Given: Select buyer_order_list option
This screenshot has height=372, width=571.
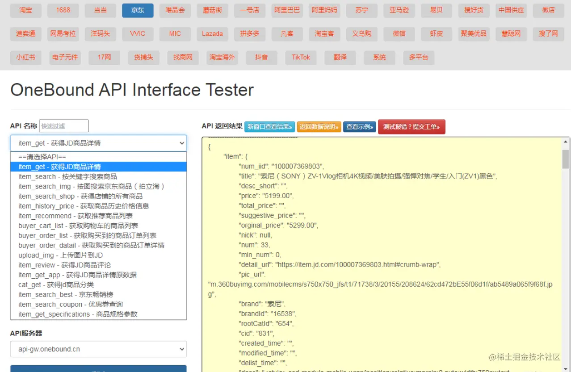Looking at the screenshot, I should point(98,235).
